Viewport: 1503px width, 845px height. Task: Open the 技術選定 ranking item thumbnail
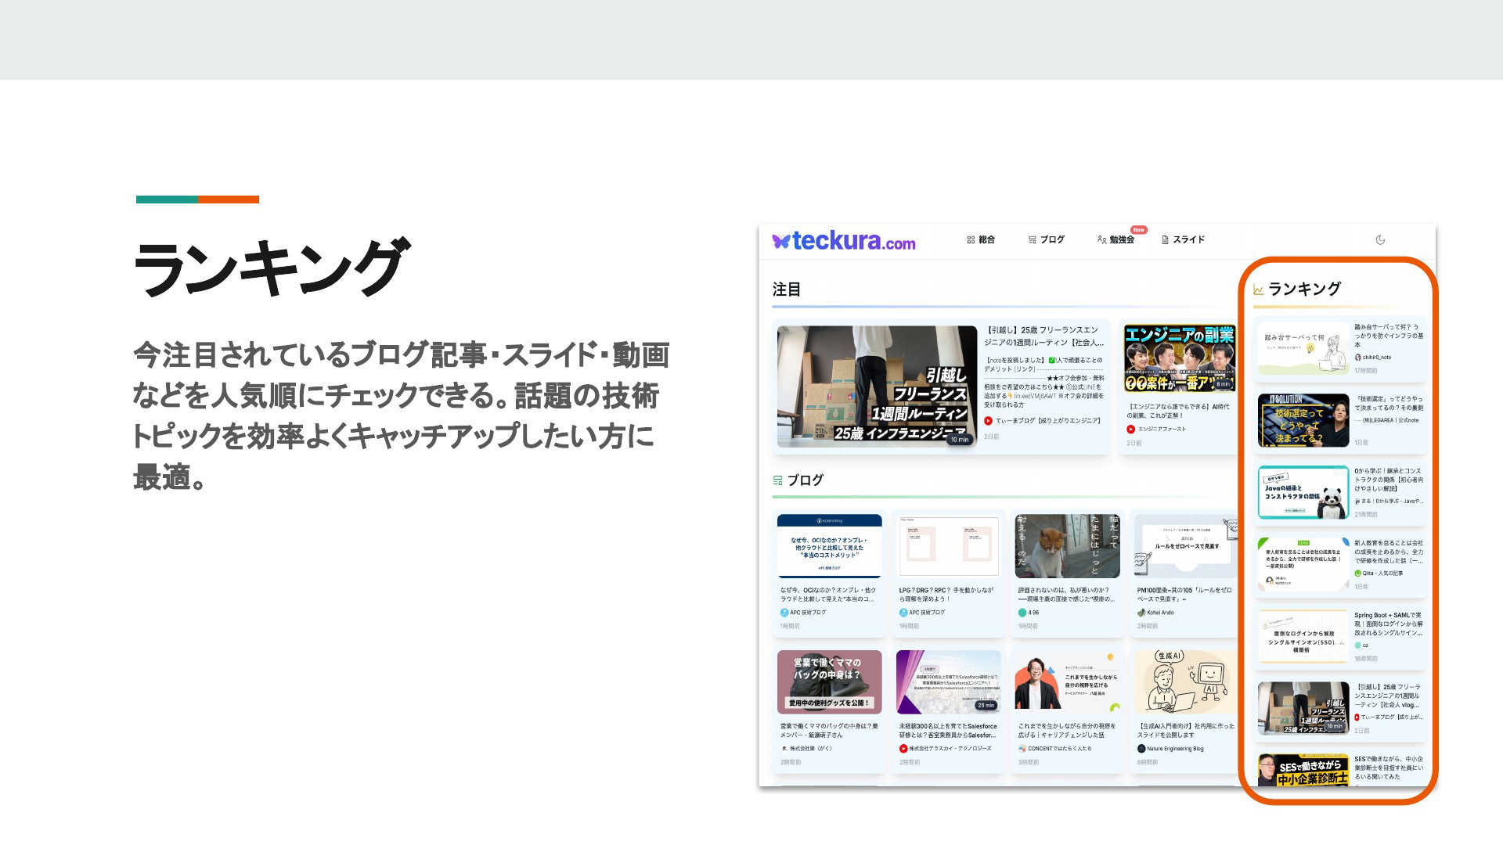coord(1303,420)
